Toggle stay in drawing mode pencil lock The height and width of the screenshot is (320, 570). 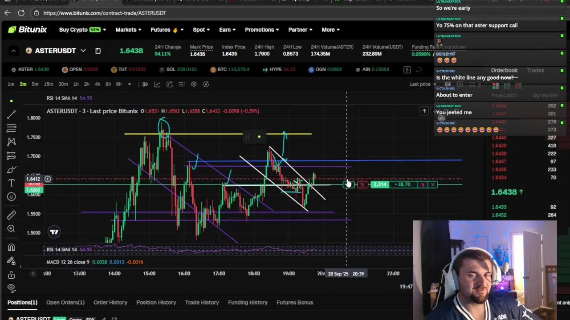pos(12,261)
